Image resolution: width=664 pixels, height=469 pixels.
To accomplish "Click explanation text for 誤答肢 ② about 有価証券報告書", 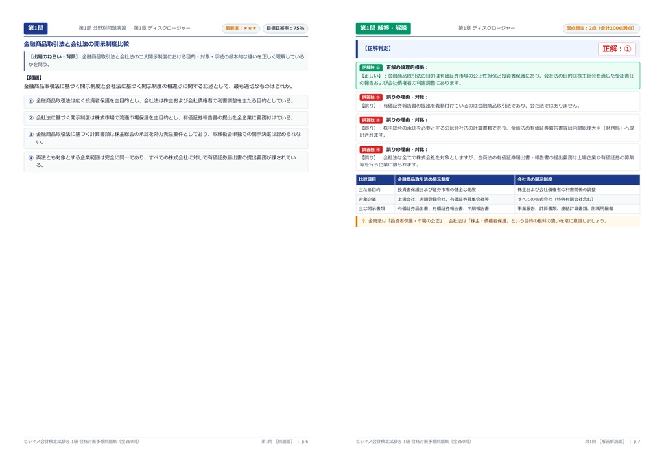I will 469,106.
